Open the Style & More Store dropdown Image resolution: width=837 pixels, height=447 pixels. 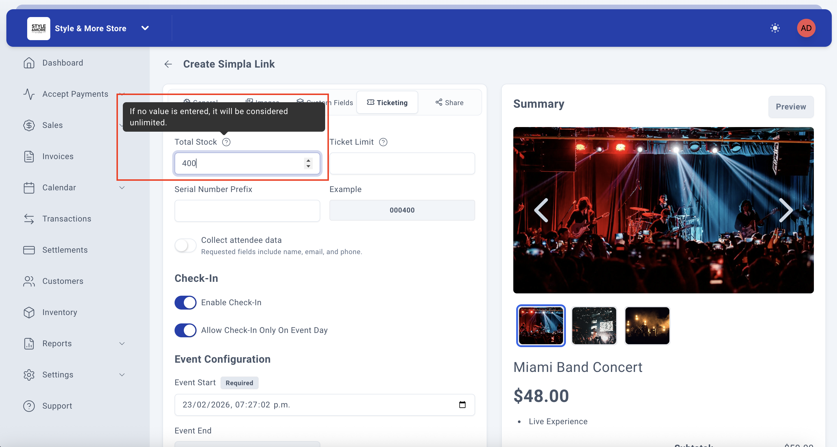click(x=145, y=28)
